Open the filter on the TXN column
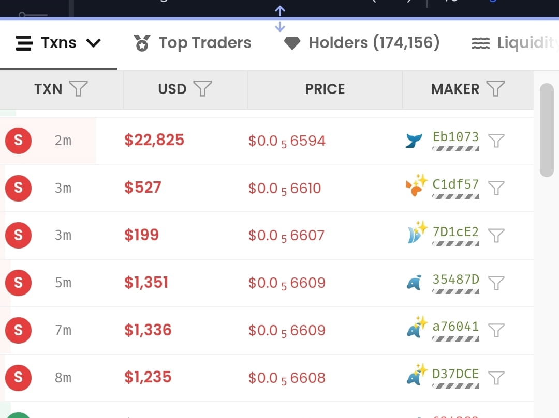 point(78,89)
